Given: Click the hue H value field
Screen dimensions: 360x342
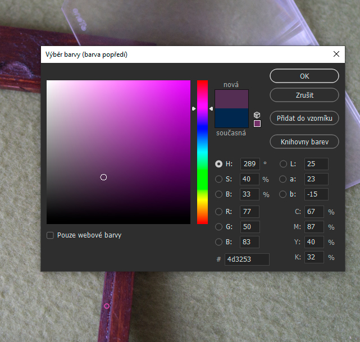Looking at the screenshot, I should click(x=249, y=164).
